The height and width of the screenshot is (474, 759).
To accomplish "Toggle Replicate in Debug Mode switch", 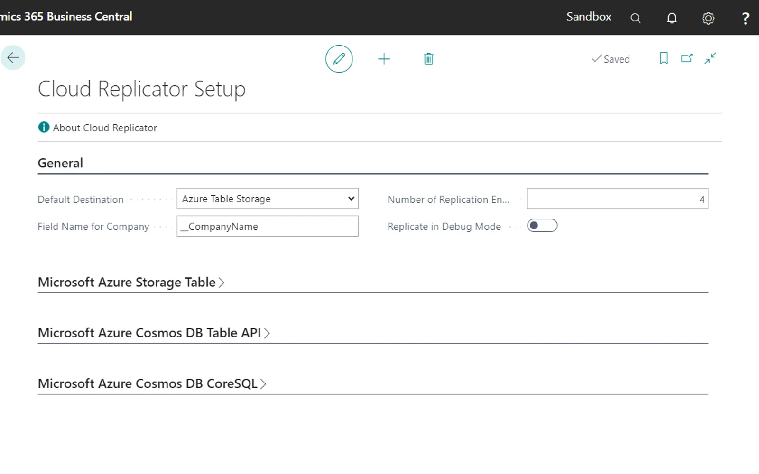I will click(x=542, y=226).
